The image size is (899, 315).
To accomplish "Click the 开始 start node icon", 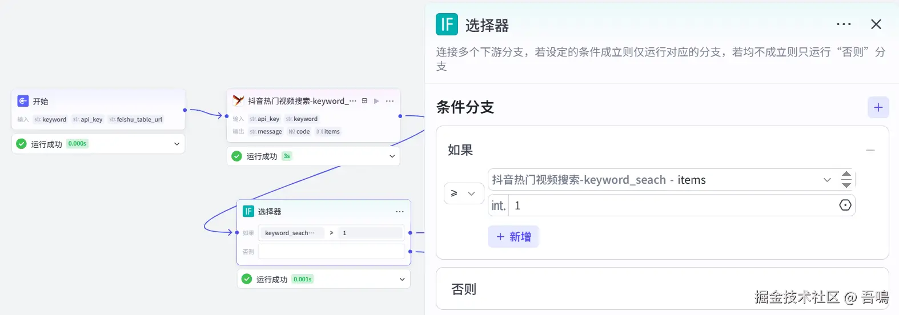I will tap(23, 101).
